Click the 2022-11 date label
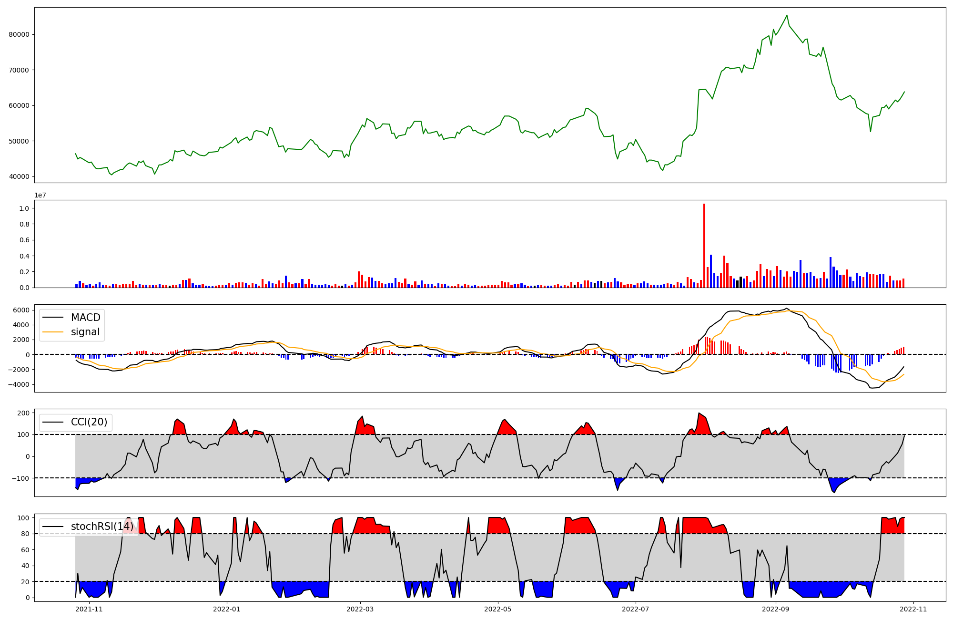This screenshot has width=953, height=620. pos(913,609)
